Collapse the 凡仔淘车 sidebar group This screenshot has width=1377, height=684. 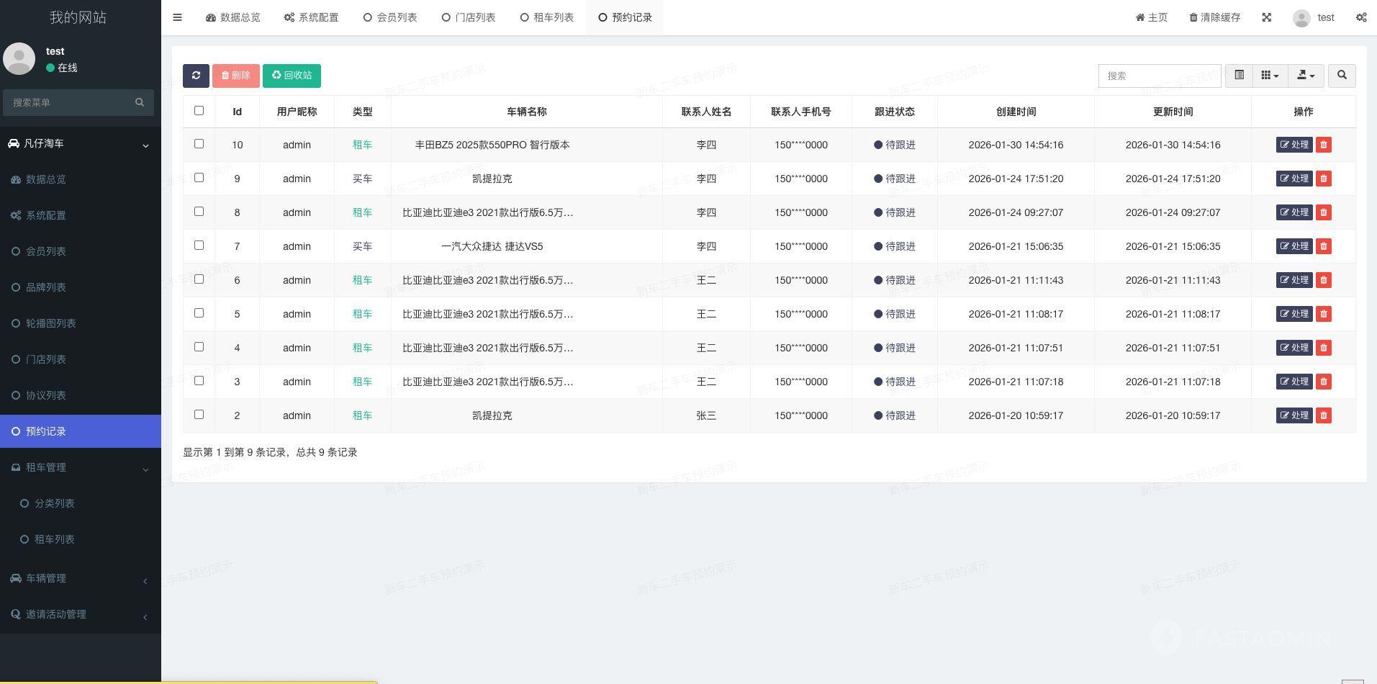click(x=81, y=143)
